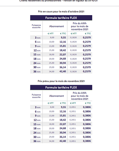
Task: Click Puissance souscrite header in first table
Action: (36, 26)
